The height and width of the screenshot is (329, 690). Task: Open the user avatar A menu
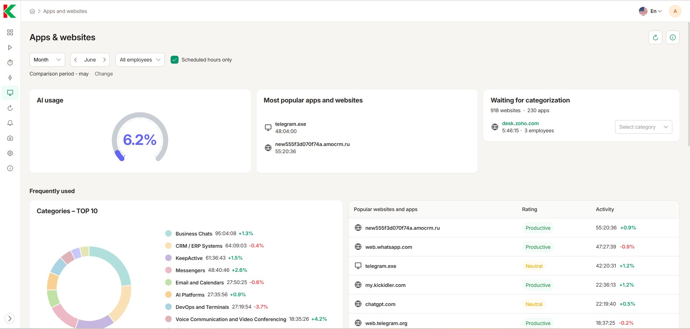pos(675,11)
